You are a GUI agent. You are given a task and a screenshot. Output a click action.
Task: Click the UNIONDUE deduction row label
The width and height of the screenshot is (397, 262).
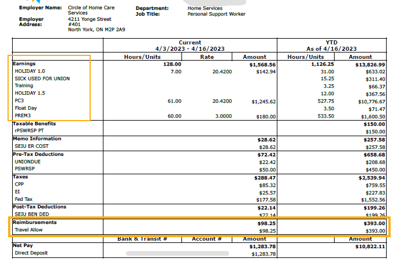[28, 162]
